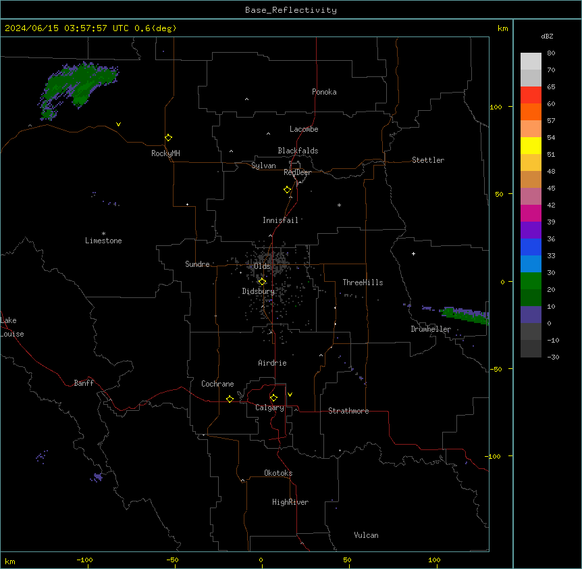Click the Innisfail town label
The width and height of the screenshot is (582, 569).
pos(280,220)
